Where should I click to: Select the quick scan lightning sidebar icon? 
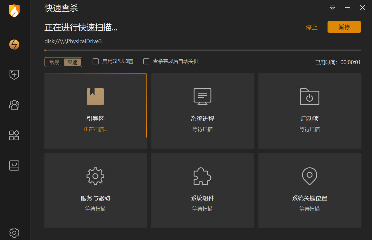pos(14,44)
